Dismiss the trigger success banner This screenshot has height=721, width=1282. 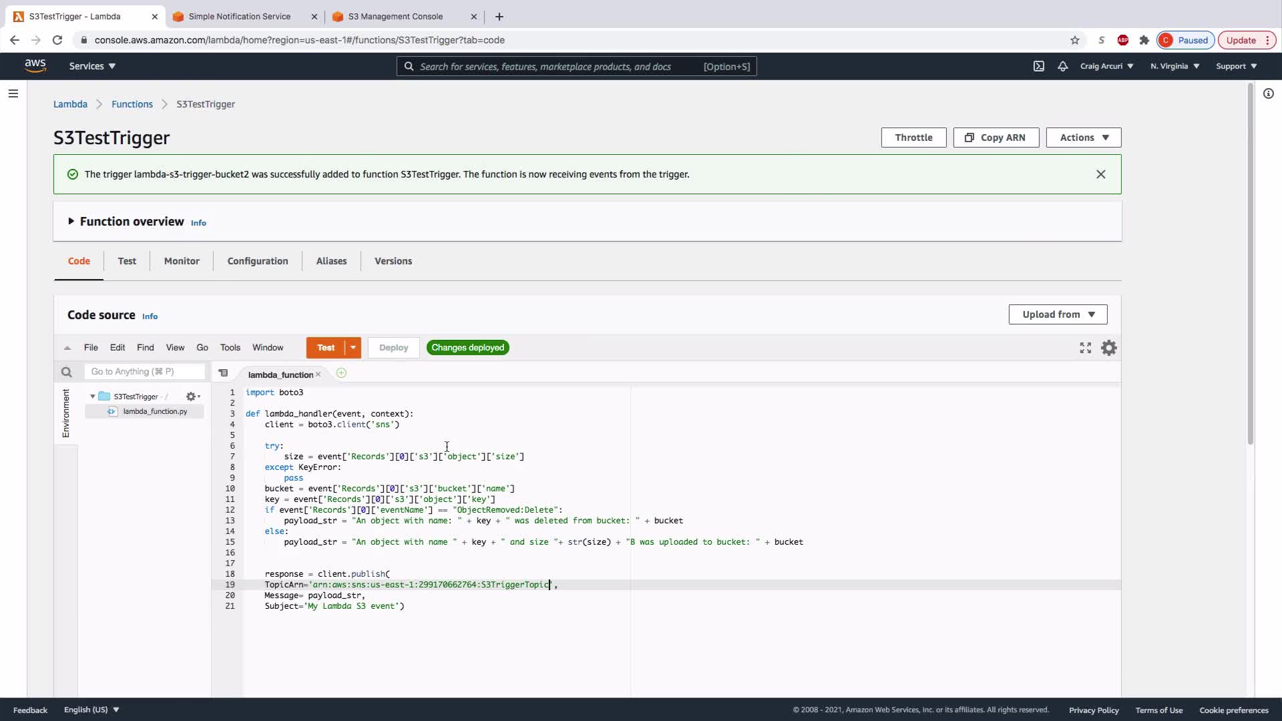(x=1100, y=174)
